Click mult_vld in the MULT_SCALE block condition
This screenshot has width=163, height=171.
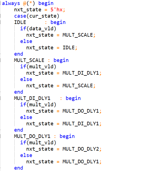pyautogui.click(x=41, y=67)
